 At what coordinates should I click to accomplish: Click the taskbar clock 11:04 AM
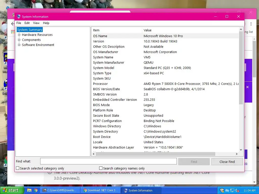(x=249, y=190)
